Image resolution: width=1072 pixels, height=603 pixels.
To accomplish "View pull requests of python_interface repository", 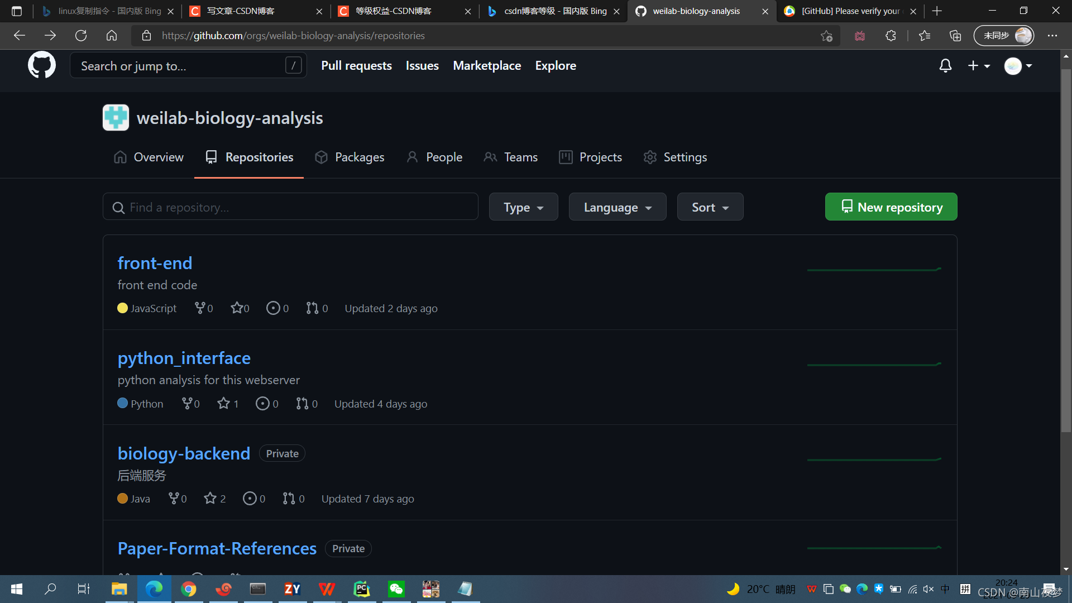I will pos(307,404).
